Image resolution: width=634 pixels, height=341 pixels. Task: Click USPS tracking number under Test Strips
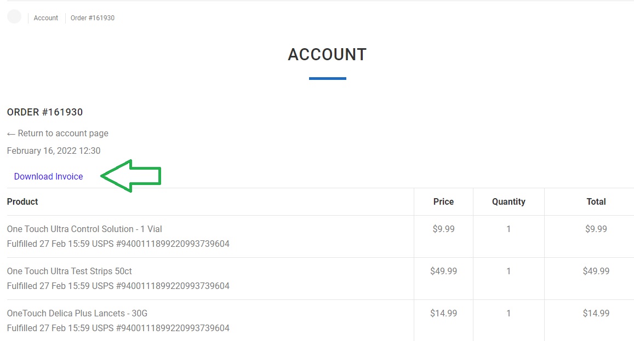click(173, 286)
